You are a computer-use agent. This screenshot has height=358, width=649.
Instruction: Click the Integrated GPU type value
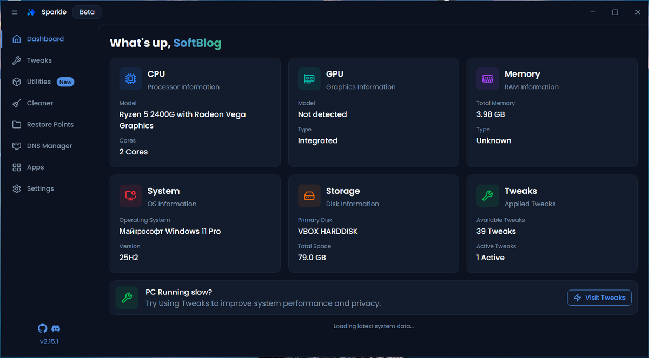click(317, 141)
